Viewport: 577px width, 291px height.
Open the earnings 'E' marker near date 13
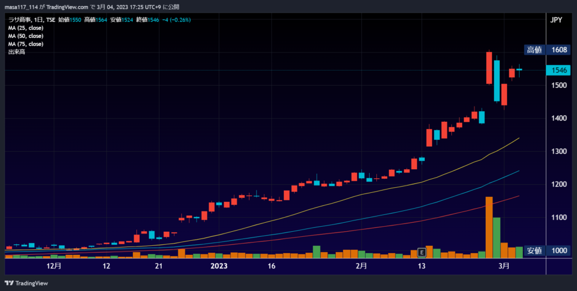coord(421,252)
